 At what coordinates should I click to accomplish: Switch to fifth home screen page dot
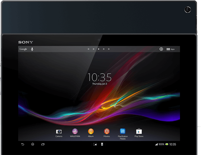pyautogui.click(x=109, y=49)
